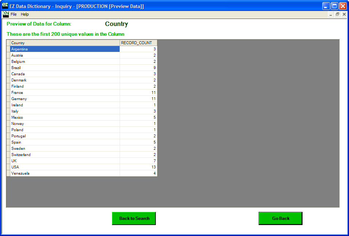Click the RECORD_COUNT column header
The image size is (349, 236).
click(138, 43)
